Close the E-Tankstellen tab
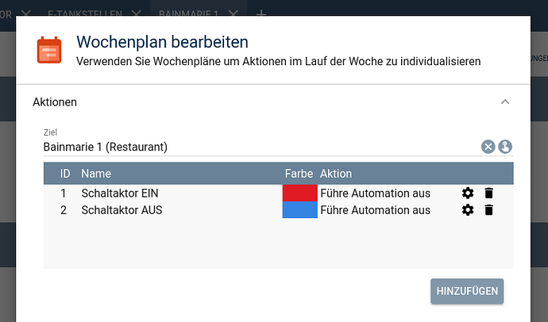 pos(136,14)
